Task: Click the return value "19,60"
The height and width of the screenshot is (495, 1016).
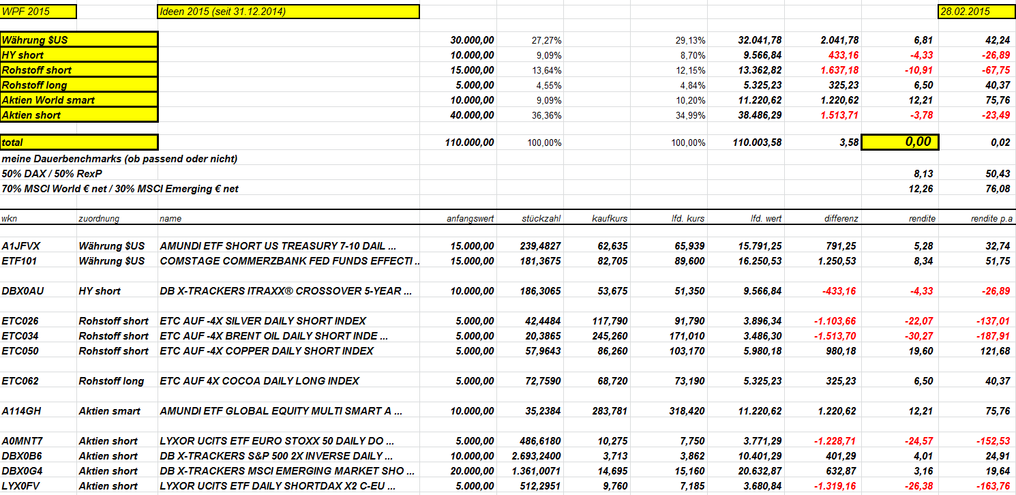Action: pyautogui.click(x=922, y=351)
